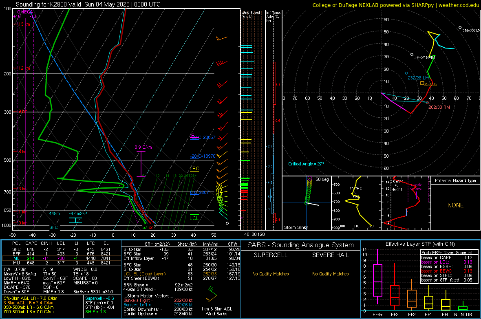Click No Quality Matches under SEVERE HAIL
The height and width of the screenshot is (319, 481).
point(330,274)
